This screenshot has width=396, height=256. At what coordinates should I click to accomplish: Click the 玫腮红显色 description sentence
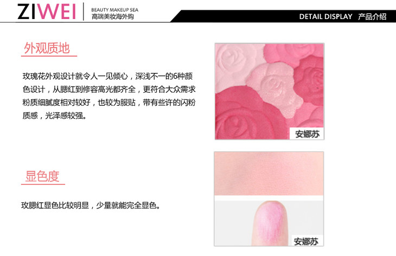click(x=91, y=205)
